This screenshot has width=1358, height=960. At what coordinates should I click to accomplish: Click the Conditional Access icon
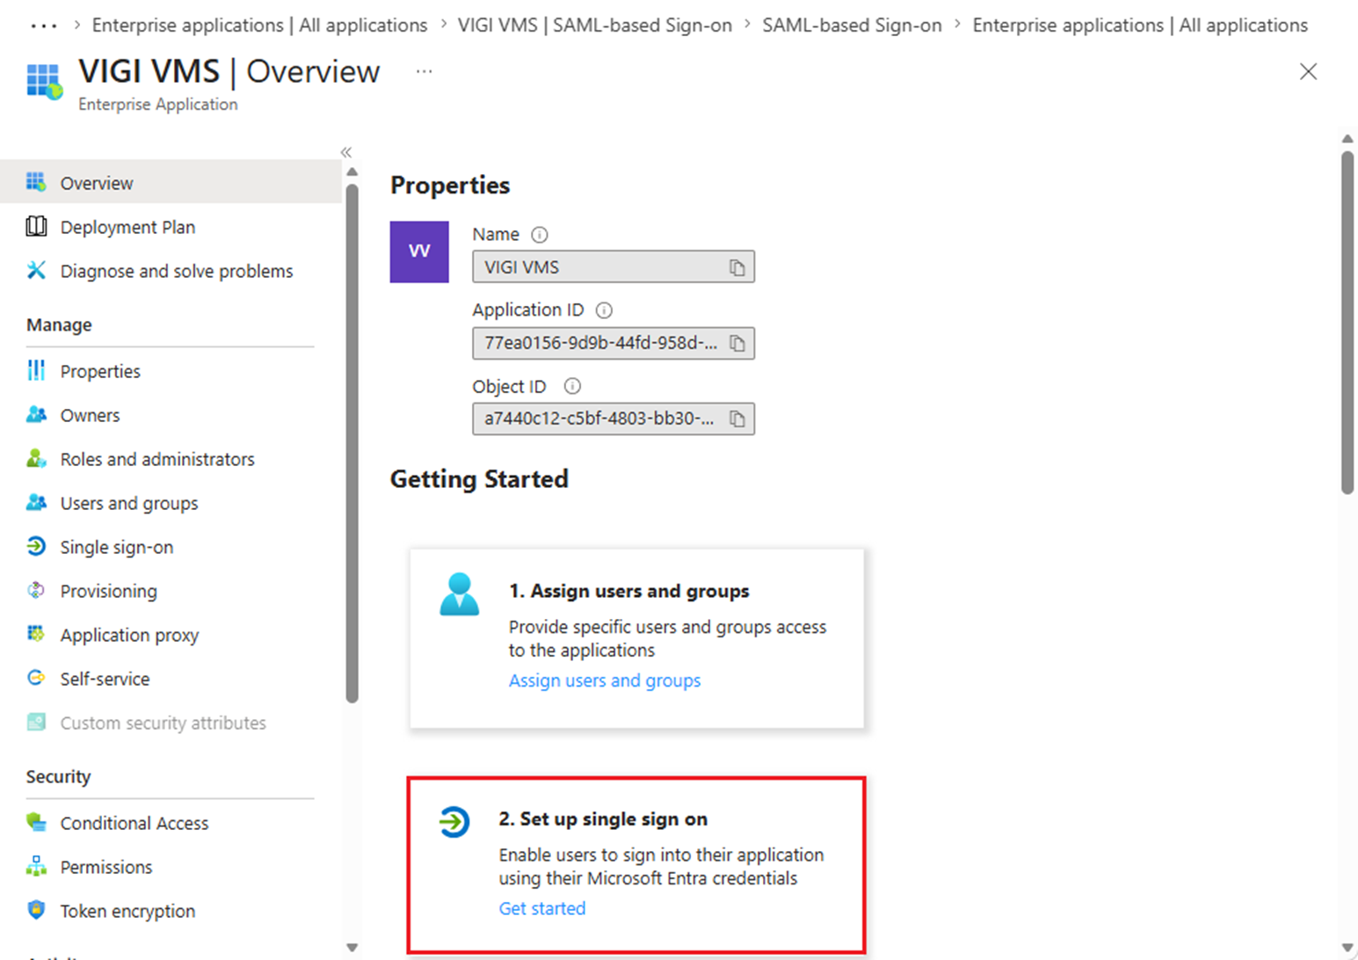pyautogui.click(x=36, y=822)
